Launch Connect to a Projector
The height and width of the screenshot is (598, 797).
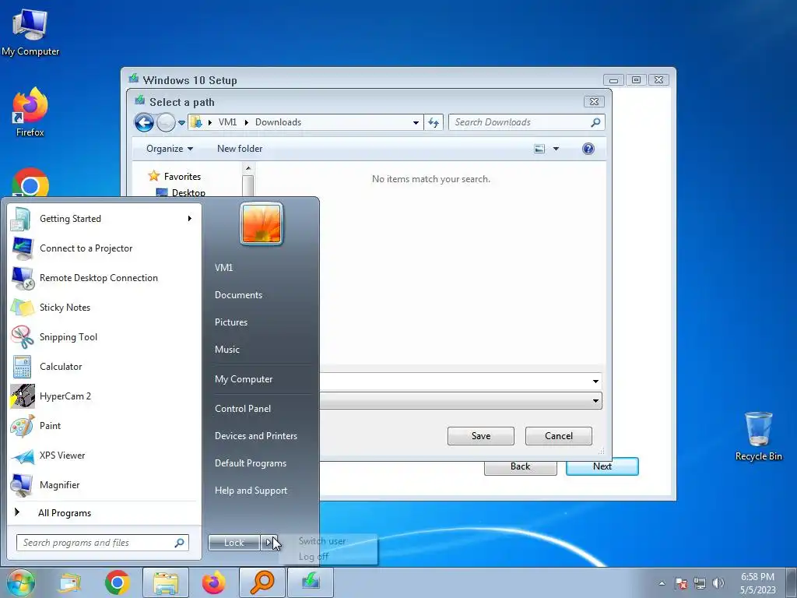click(x=86, y=248)
